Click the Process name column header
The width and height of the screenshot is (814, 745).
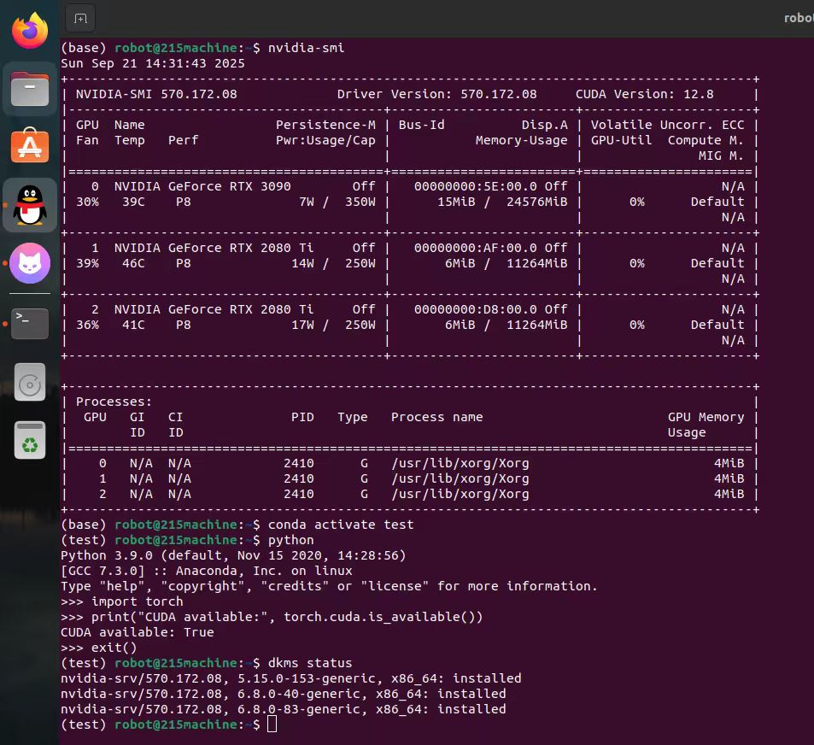(436, 418)
